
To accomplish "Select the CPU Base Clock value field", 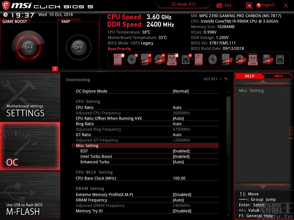I will point(179,178).
